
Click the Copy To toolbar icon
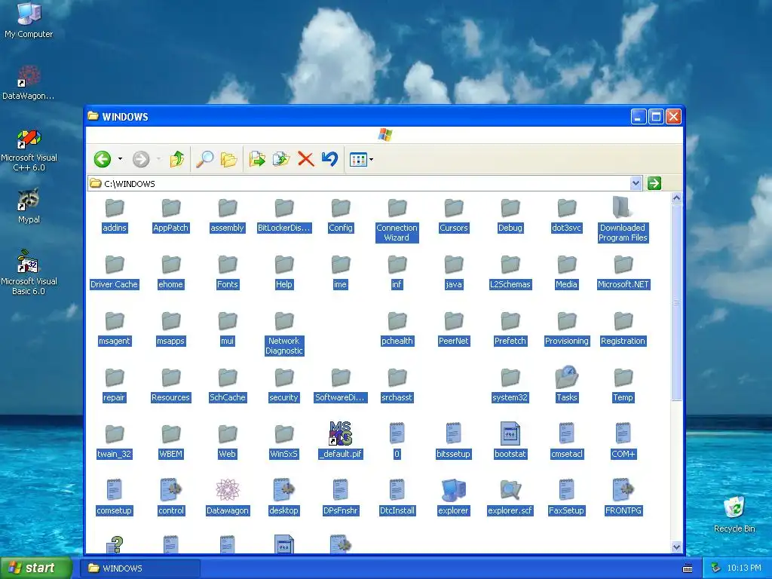coord(281,159)
